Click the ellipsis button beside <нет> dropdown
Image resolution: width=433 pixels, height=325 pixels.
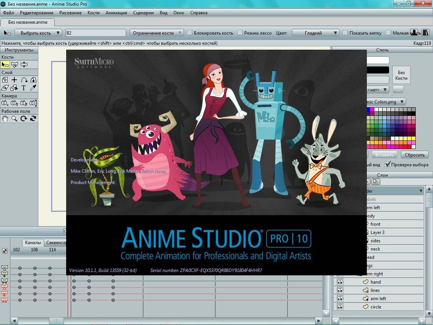398,90
